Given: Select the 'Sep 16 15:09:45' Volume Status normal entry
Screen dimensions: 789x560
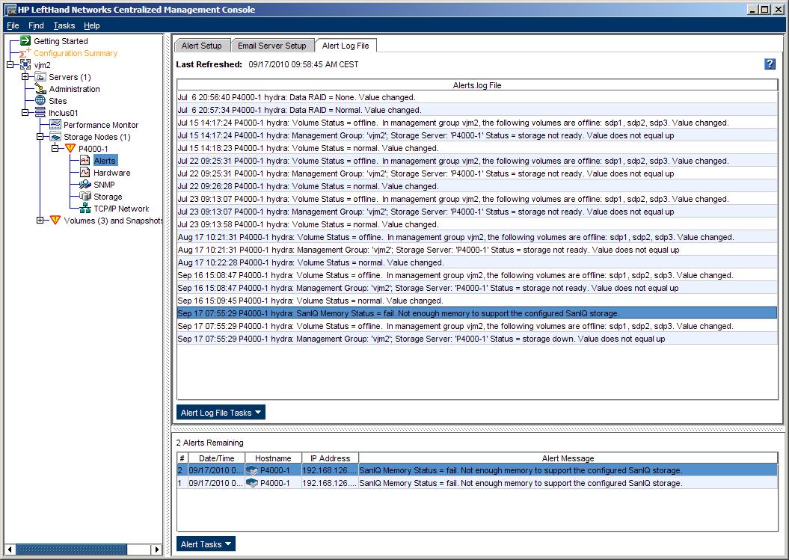Looking at the screenshot, I should coord(477,301).
